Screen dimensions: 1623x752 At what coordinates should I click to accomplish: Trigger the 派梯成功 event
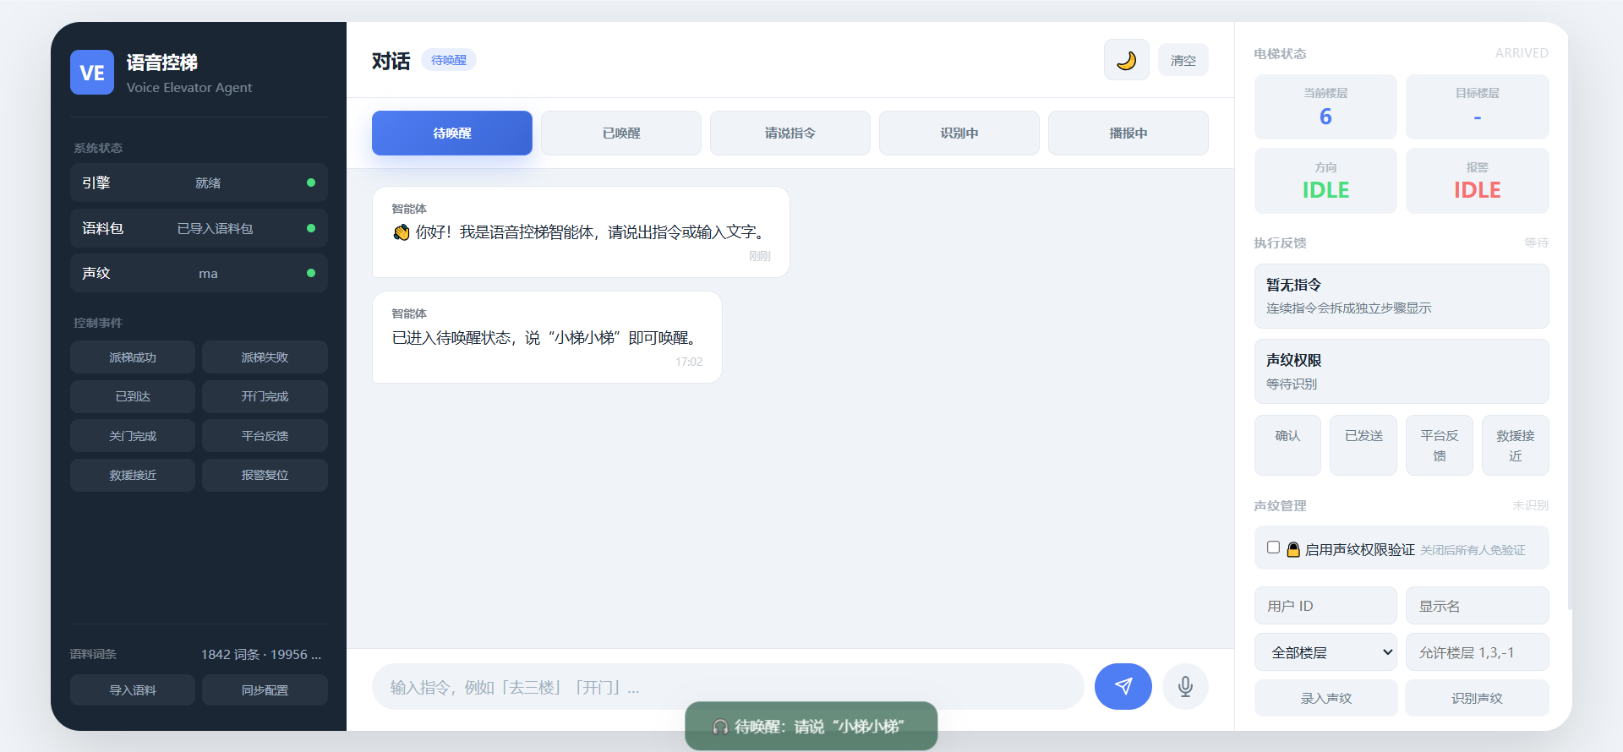pos(133,357)
